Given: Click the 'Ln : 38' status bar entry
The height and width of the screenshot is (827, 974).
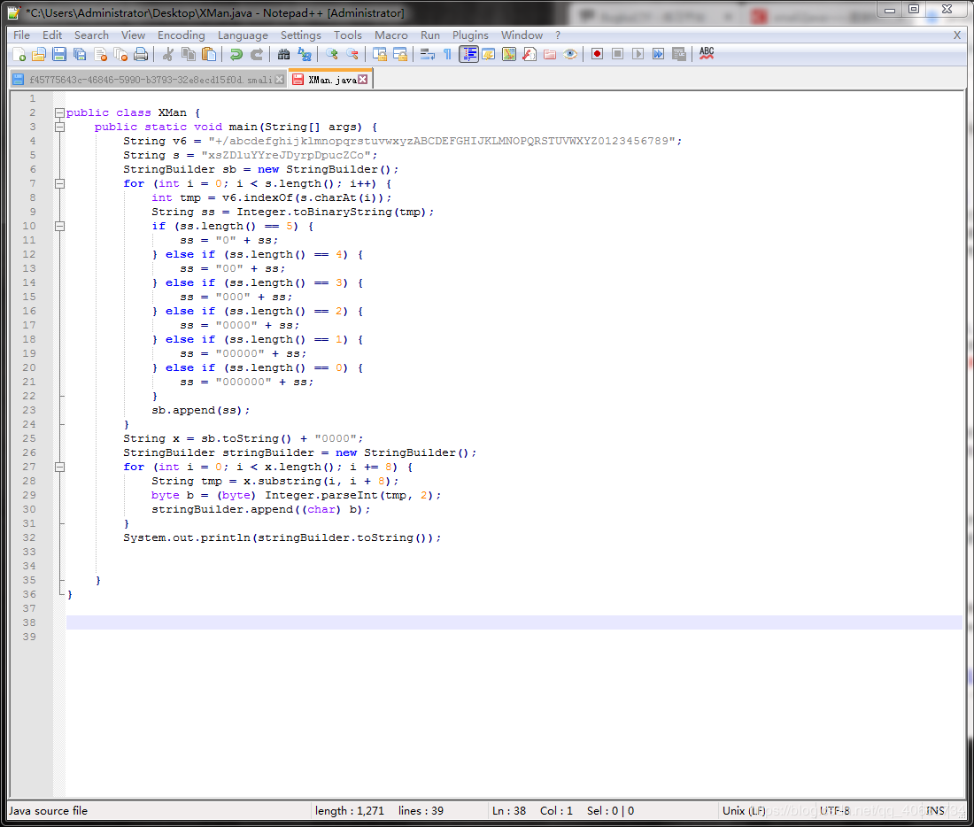Looking at the screenshot, I should tap(509, 811).
